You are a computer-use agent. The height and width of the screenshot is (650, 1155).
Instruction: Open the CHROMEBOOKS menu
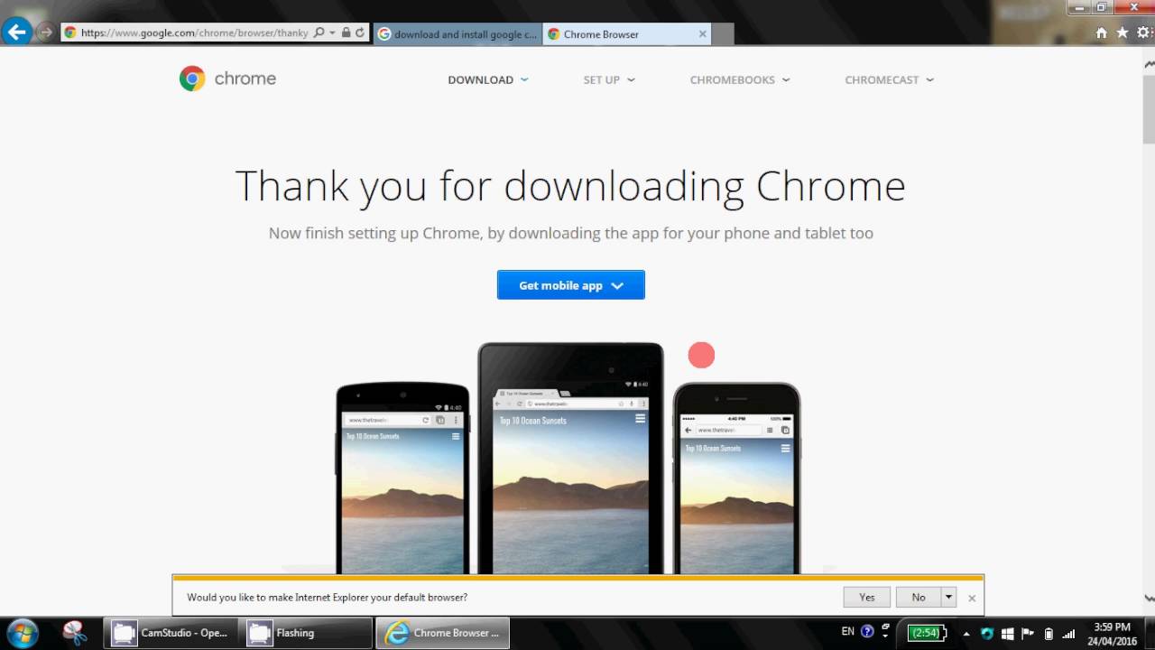point(740,79)
